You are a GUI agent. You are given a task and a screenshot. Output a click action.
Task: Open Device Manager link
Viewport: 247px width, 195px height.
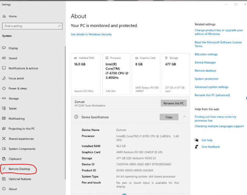[205, 62]
